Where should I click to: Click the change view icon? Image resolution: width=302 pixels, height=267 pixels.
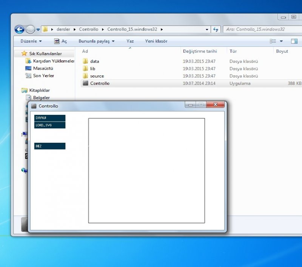[x=273, y=41]
